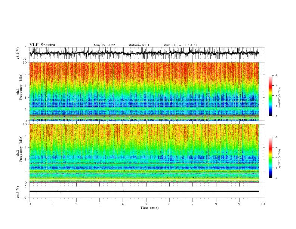Click the ch.2 spectrogram plot area
The image size is (296, 229).
point(144,153)
